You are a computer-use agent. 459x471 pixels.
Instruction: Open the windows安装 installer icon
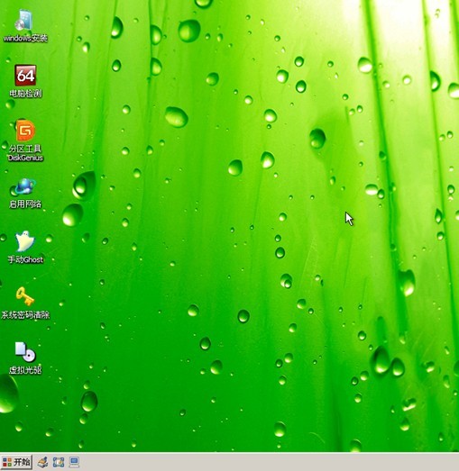(24, 20)
